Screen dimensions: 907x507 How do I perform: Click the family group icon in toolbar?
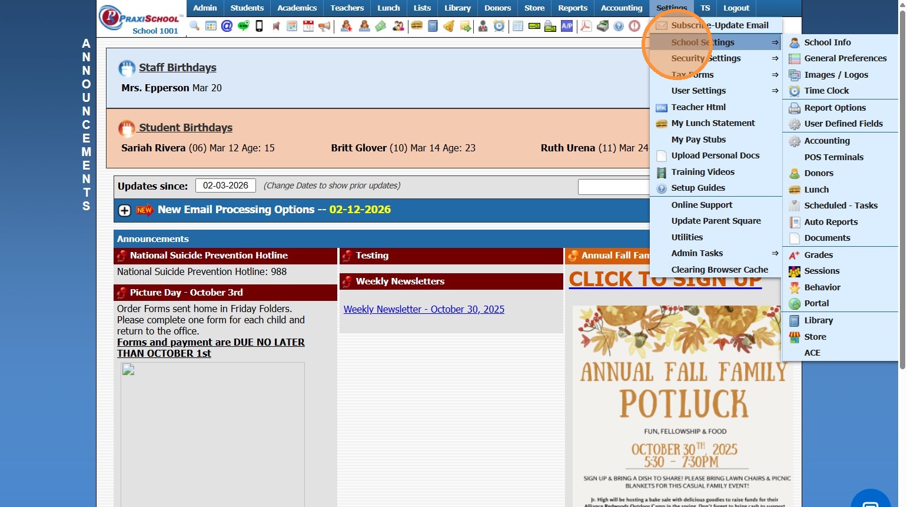pos(398,26)
